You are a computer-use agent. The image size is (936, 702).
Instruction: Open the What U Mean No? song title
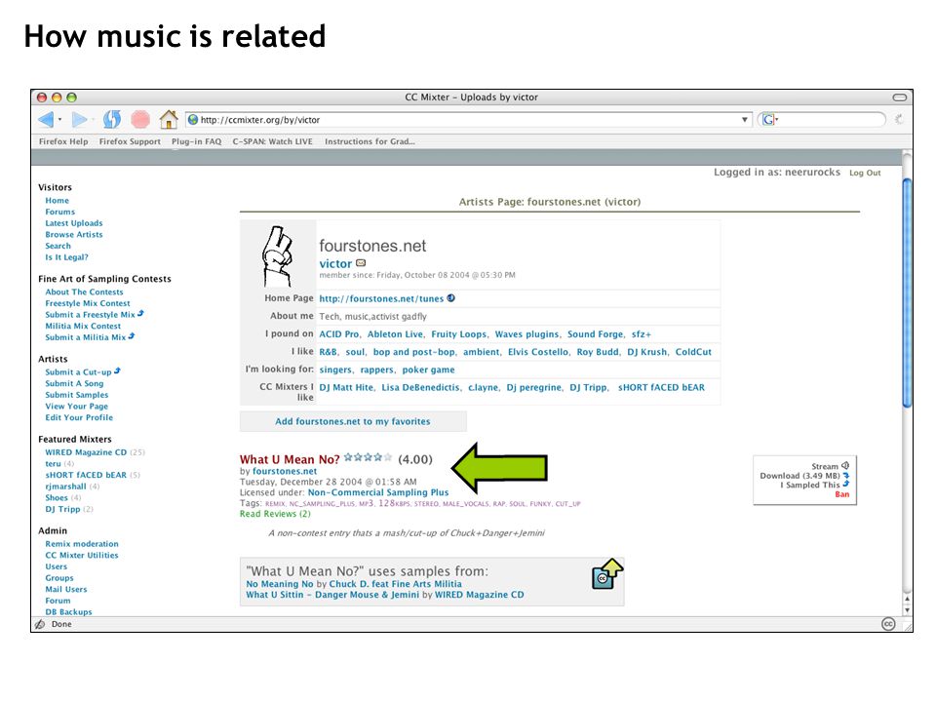[290, 459]
